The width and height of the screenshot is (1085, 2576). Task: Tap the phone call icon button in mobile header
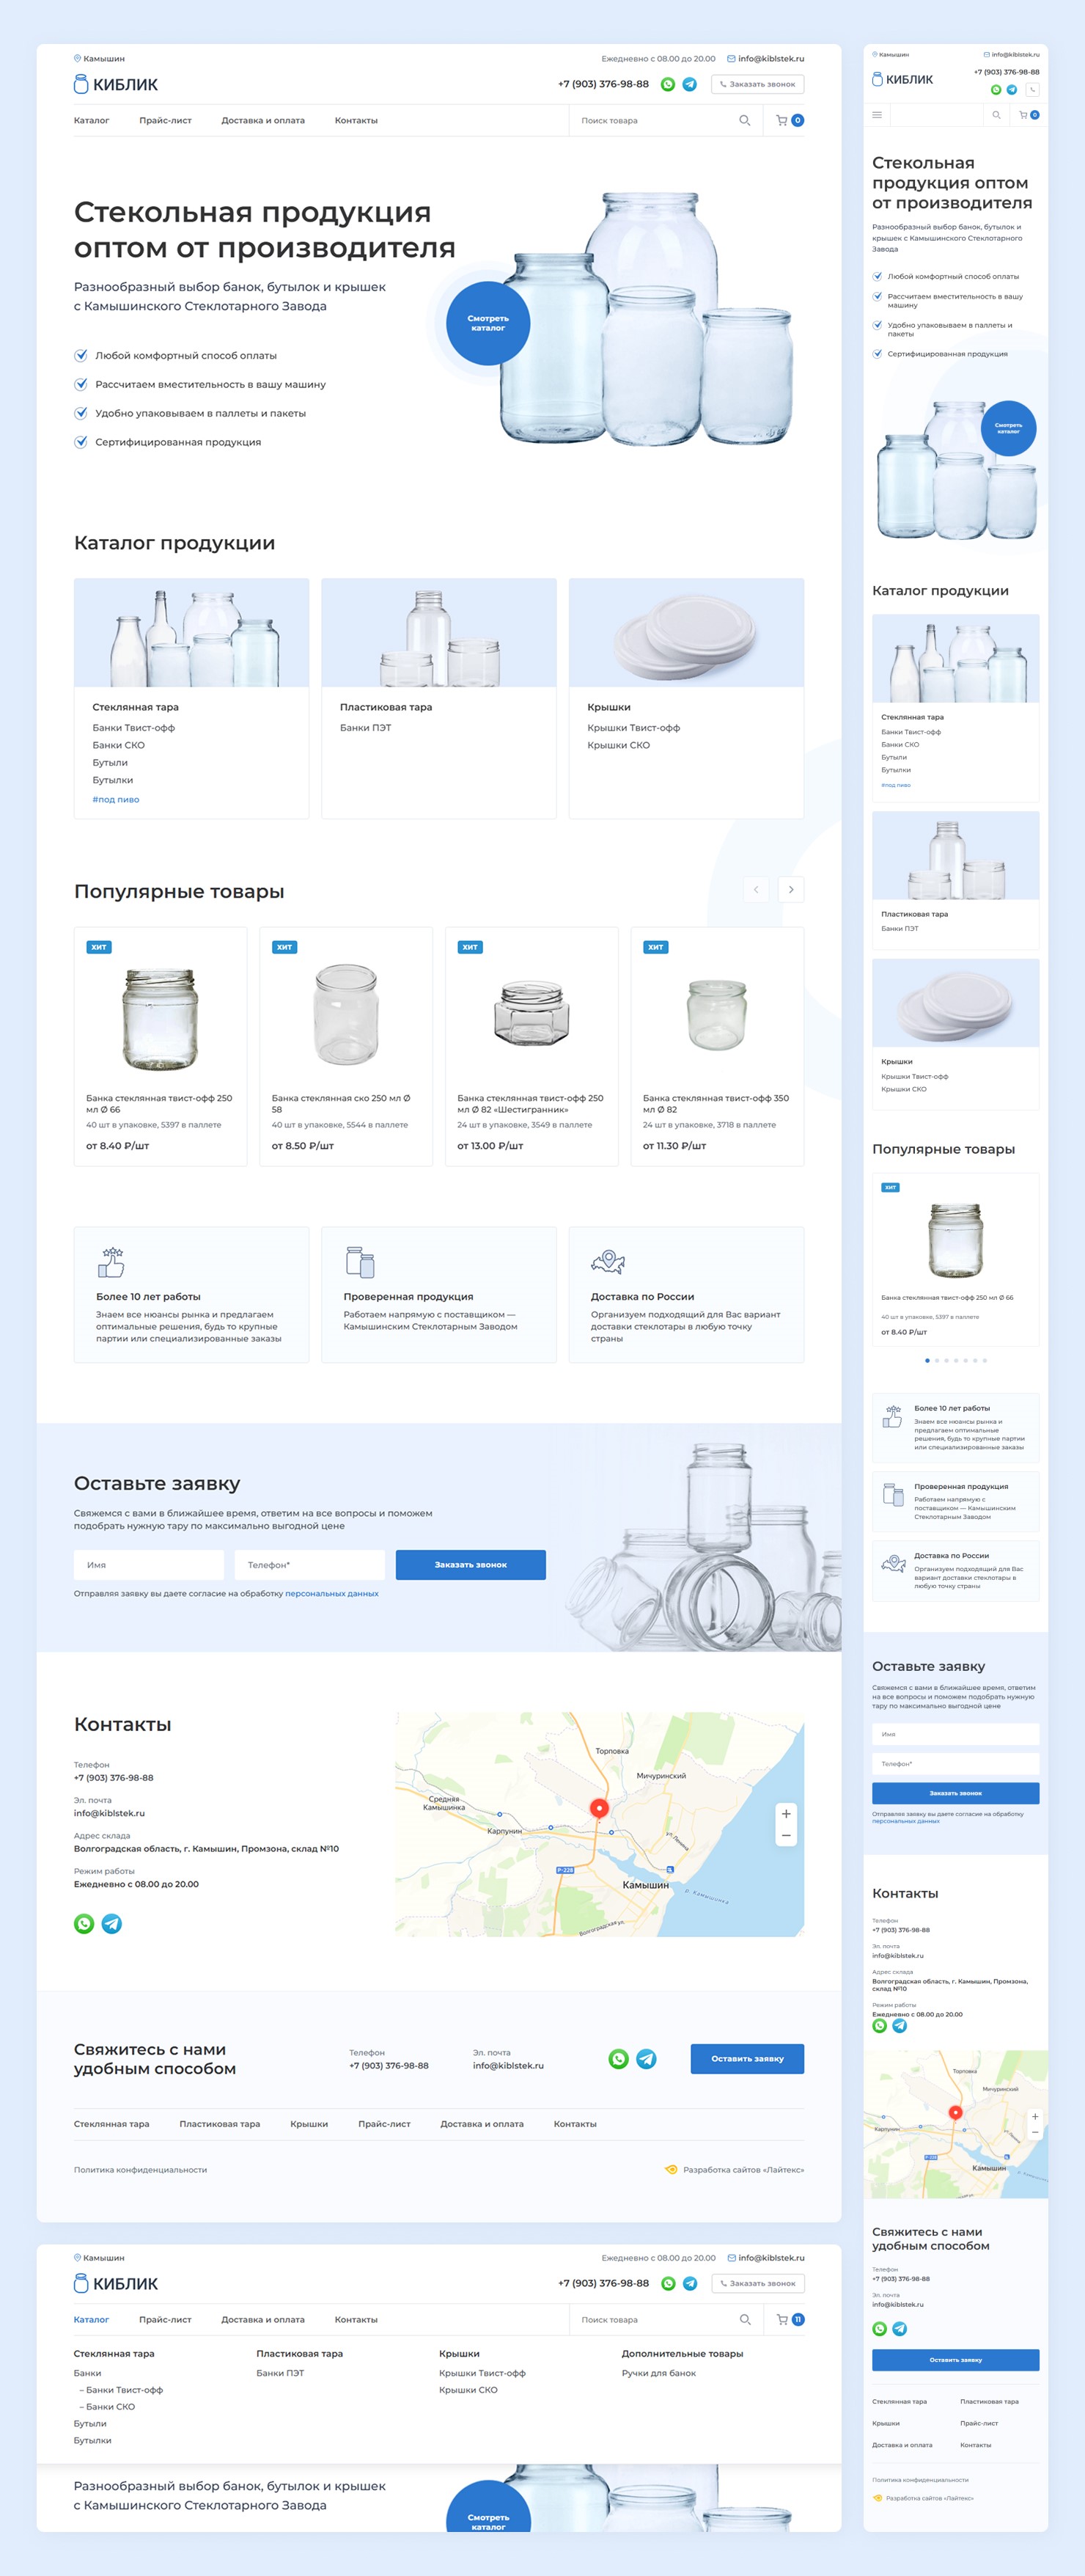(x=1032, y=90)
